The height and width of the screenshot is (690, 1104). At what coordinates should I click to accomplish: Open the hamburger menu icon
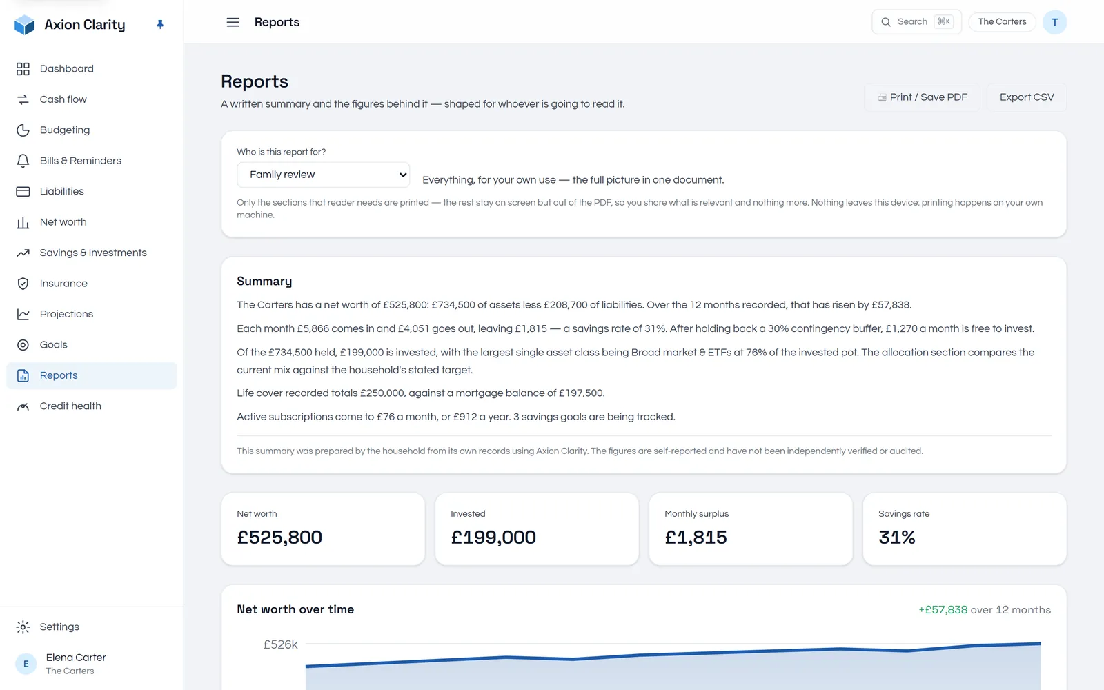233,22
